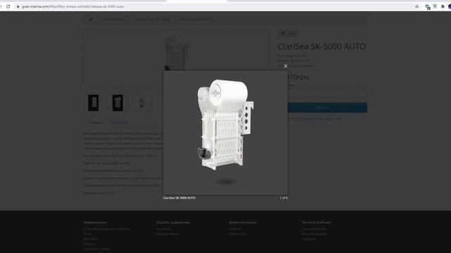Click the ClariSea SK-5000 AUTO breadcrumb
This screenshot has height=253, width=451.
coord(197,20)
